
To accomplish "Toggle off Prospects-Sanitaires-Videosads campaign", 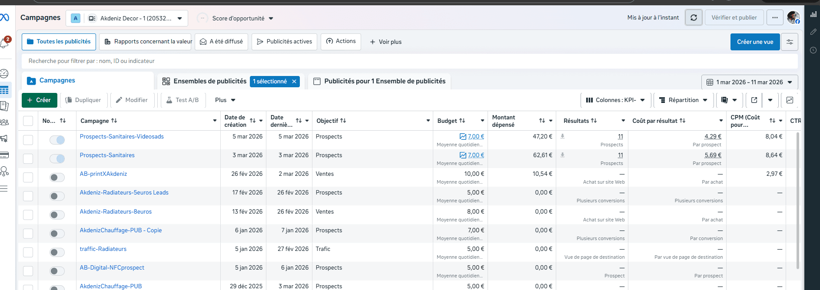I will click(57, 140).
